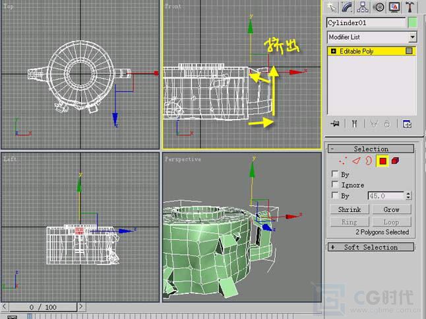The height and width of the screenshot is (319, 426).
Task: Click Remove Modifier trash icon
Action: [387, 124]
